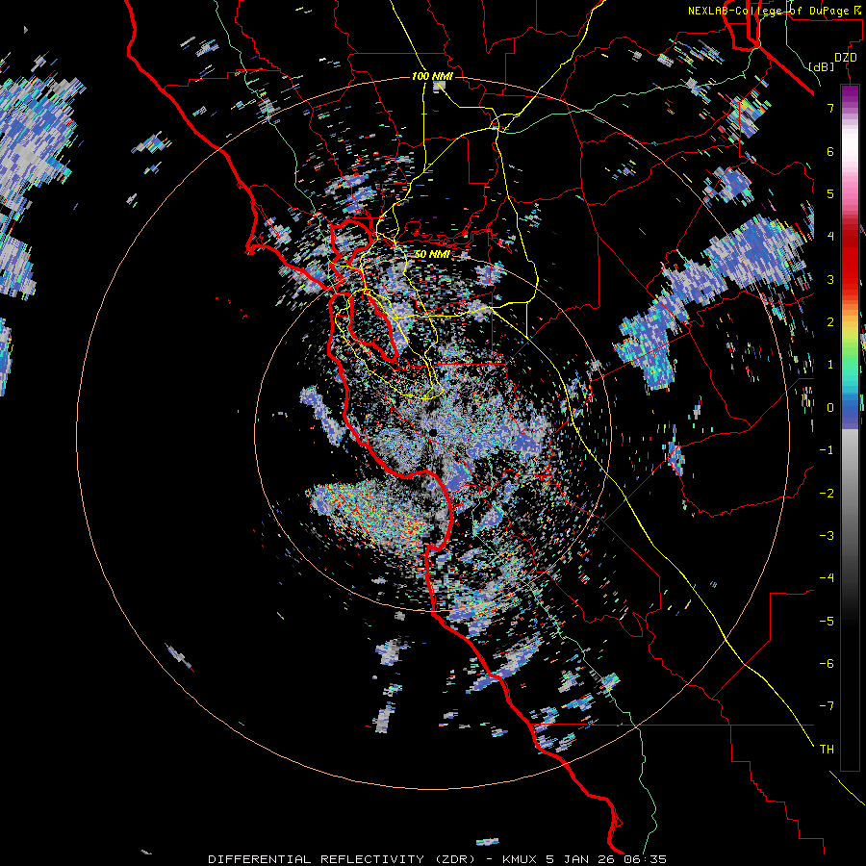The width and height of the screenshot is (866, 866).
Task: Click the "-1" value on the scale
Action: (827, 450)
